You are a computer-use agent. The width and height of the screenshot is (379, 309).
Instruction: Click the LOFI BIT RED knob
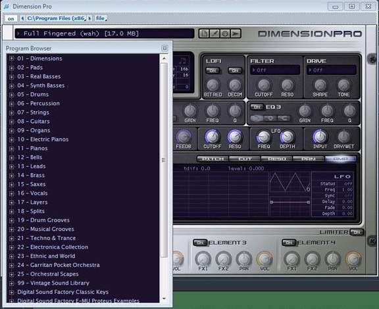coord(213,85)
